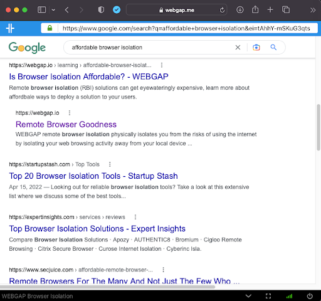The height and width of the screenshot is (301, 321).
Task: Select the webgap.me Safari address field
Action: pos(177,10)
